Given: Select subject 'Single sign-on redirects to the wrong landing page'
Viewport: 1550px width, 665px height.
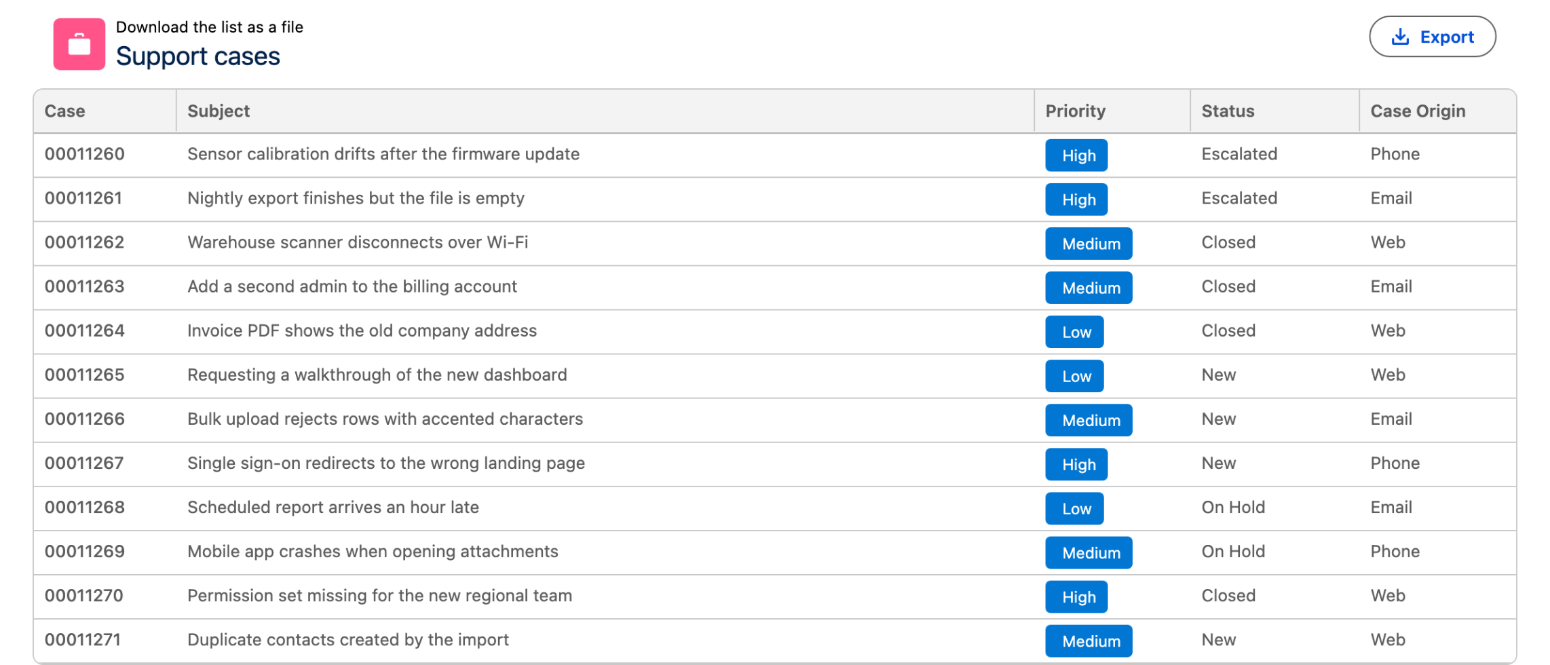Looking at the screenshot, I should (386, 463).
